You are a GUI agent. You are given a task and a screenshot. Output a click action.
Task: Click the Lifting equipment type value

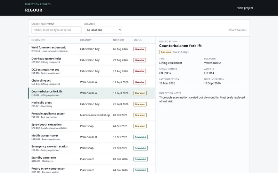pyautogui.click(x=171, y=63)
